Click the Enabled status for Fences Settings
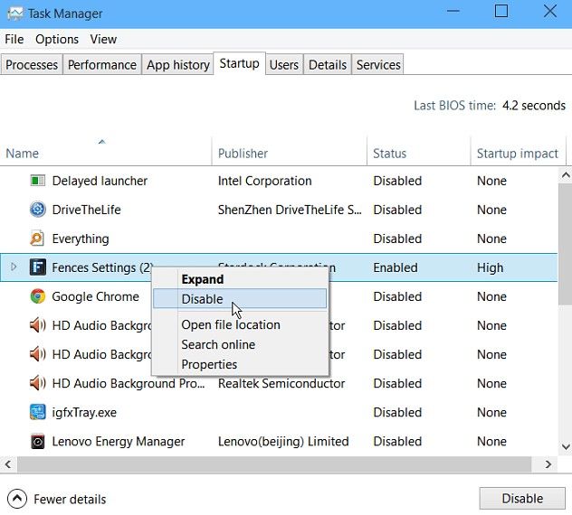The image size is (572, 515). click(396, 267)
